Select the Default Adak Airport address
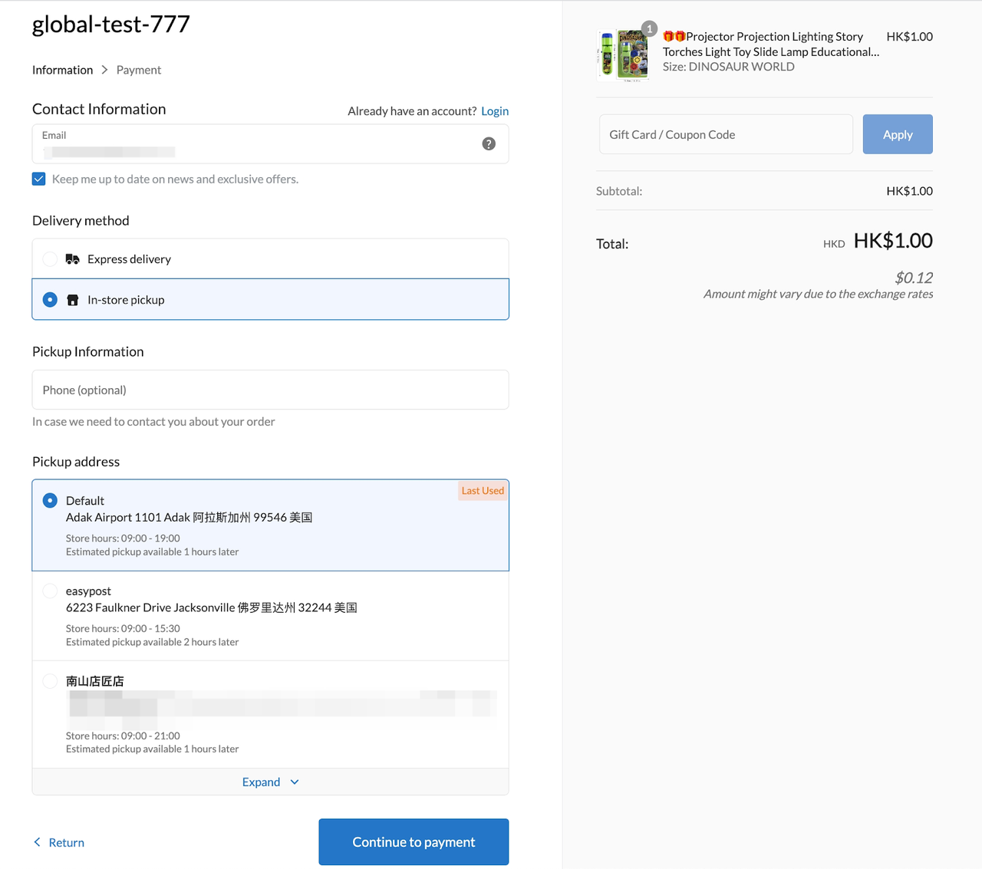This screenshot has height=869, width=982. (50, 501)
